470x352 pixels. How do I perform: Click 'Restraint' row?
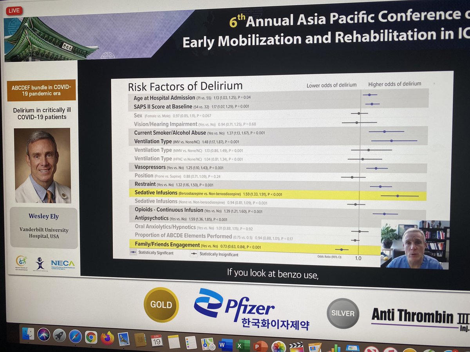pos(278,184)
